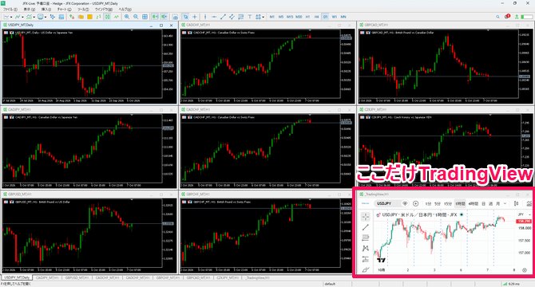This screenshot has height=287, width=535.
Task: Click compare-symbol plus icon in TradingView panel
Action: click(x=415, y=203)
